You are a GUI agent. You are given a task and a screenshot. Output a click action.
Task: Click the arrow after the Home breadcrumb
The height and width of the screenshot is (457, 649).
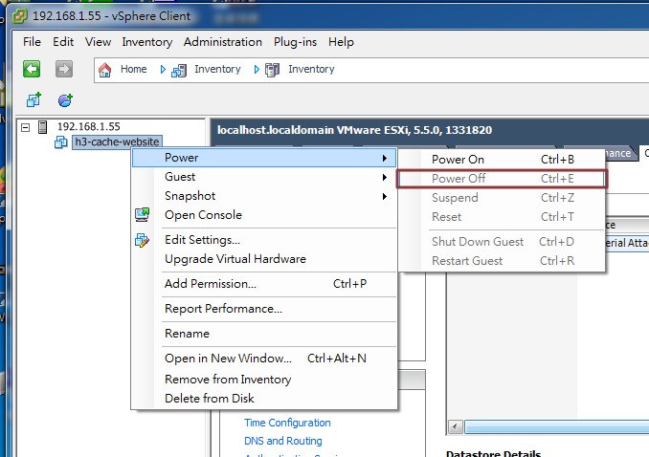(x=163, y=70)
